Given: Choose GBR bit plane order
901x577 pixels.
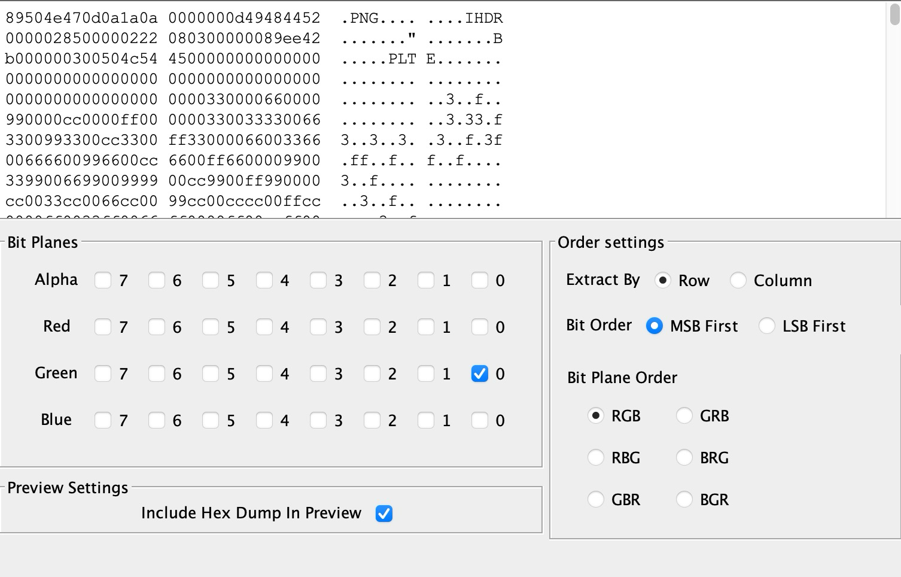Looking at the screenshot, I should [595, 499].
